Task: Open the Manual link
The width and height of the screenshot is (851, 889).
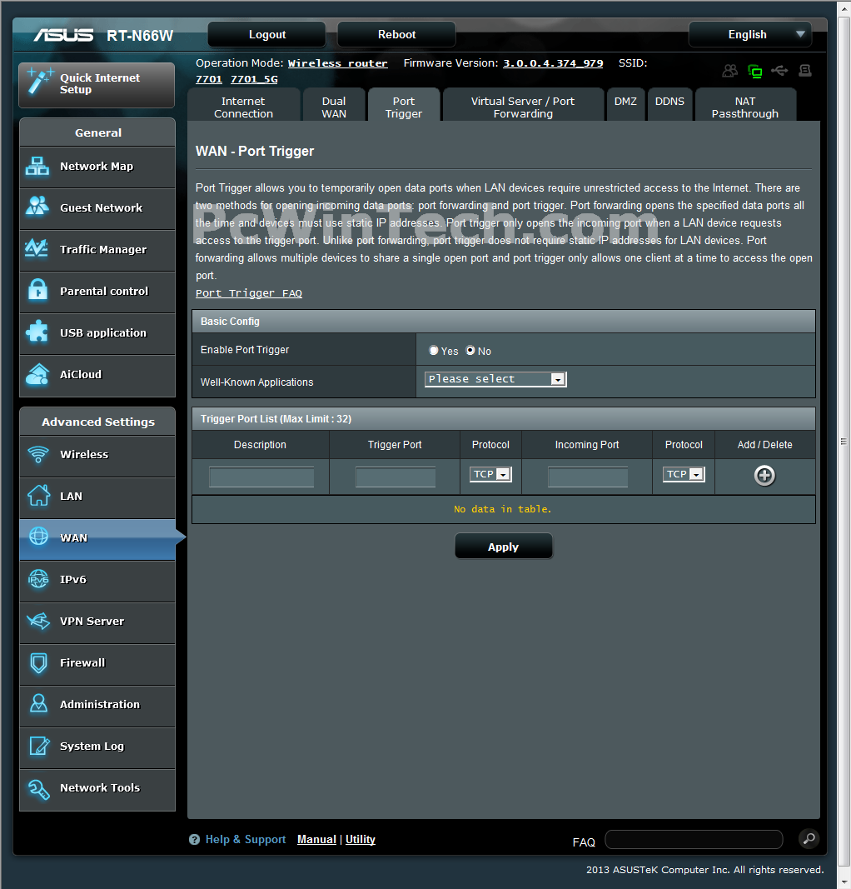Action: pos(316,839)
